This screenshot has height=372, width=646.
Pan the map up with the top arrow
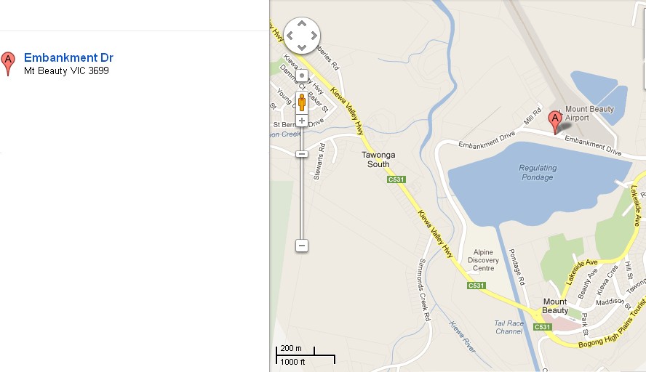pyautogui.click(x=302, y=24)
